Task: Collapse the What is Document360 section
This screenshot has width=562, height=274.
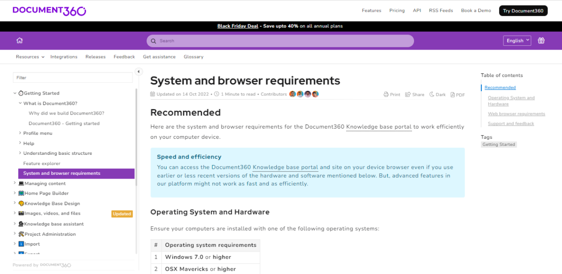Action: (x=20, y=103)
